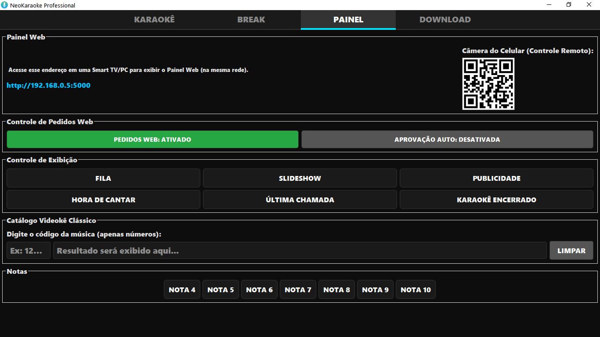The image size is (600, 337).
Task: Open the BREAK tab
Action: tap(251, 19)
